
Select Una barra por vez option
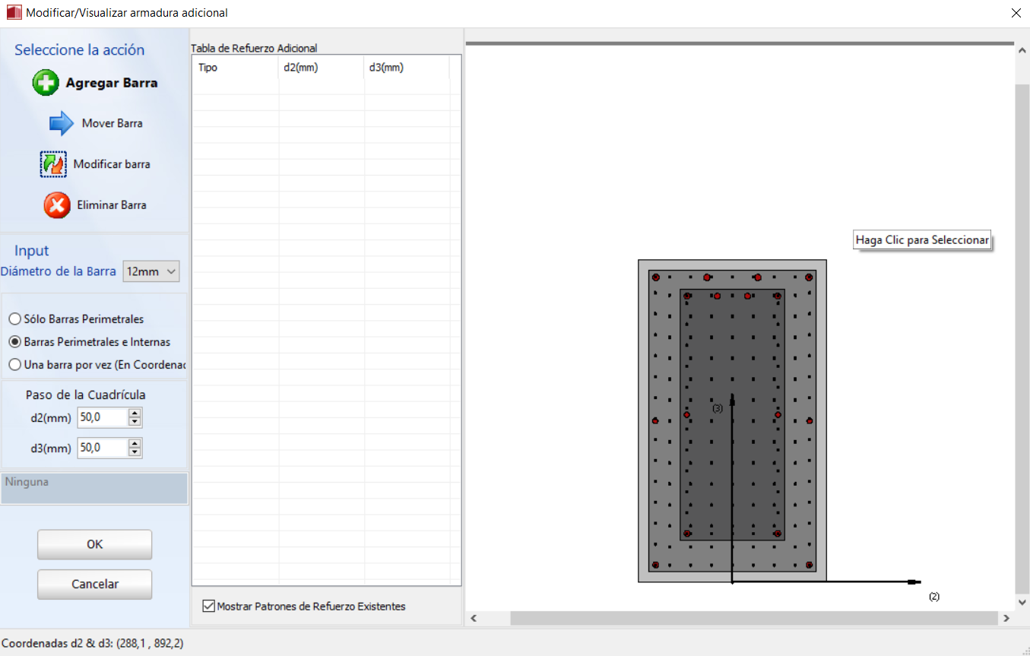14,365
